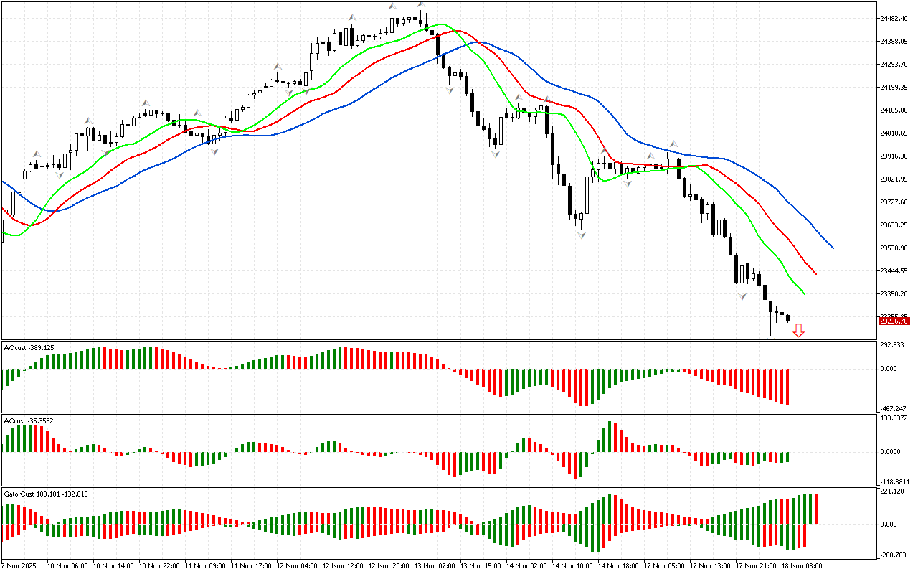Click the down fractal under 14 Nov 10:00 low

tap(582, 235)
